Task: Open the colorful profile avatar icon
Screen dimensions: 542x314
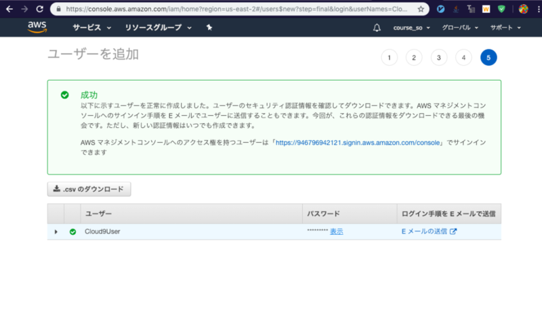Action: (x=523, y=9)
